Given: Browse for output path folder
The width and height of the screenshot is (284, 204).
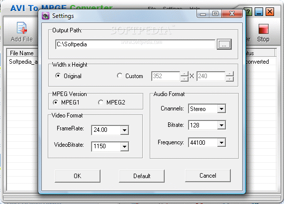Looking at the screenshot, I should point(224,44).
